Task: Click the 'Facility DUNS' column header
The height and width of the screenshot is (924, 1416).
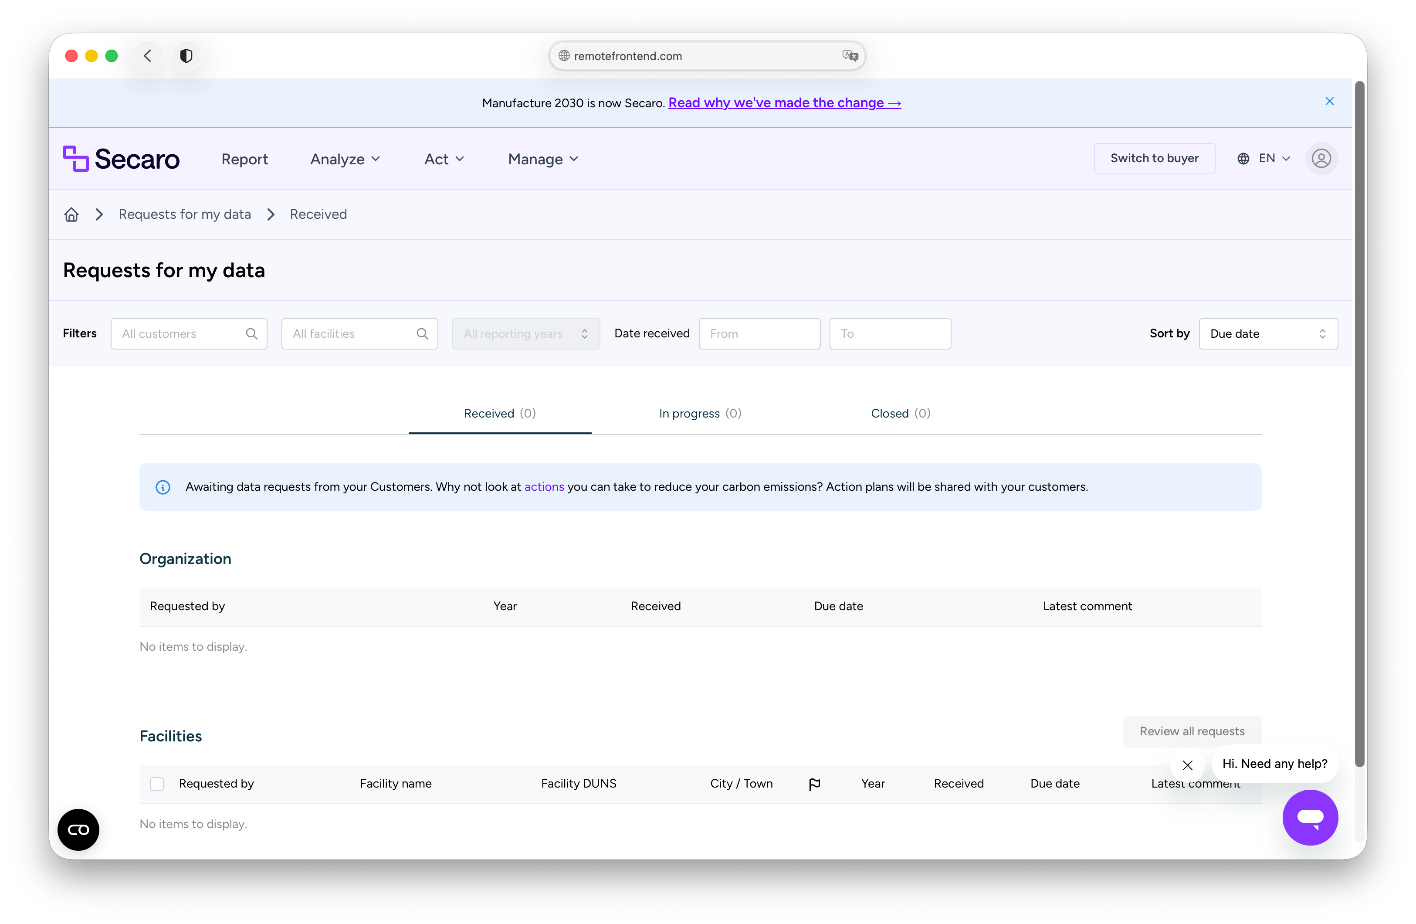Action: tap(578, 784)
